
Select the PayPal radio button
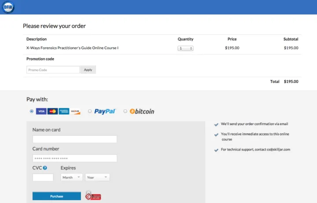tap(90, 111)
